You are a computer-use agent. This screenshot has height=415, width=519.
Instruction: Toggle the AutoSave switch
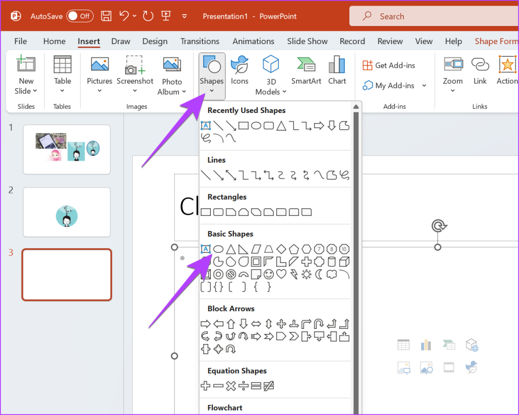pos(80,16)
